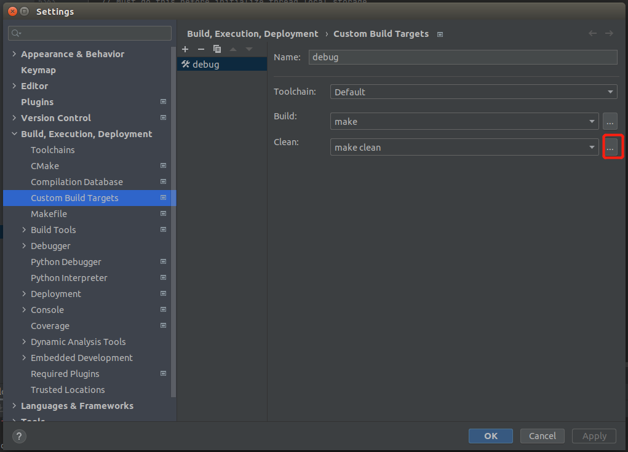Screen dimensions: 628x452
Task: Expand the Deployment node
Action: pyautogui.click(x=24, y=294)
